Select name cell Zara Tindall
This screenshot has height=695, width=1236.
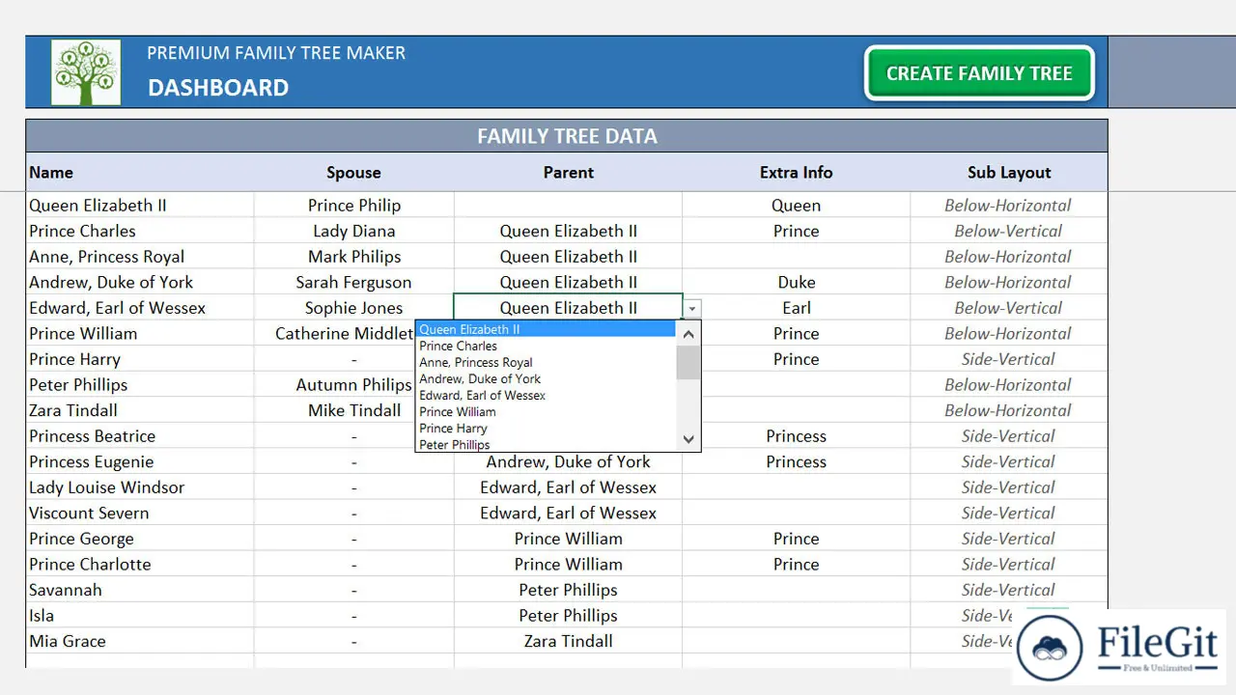coord(140,410)
